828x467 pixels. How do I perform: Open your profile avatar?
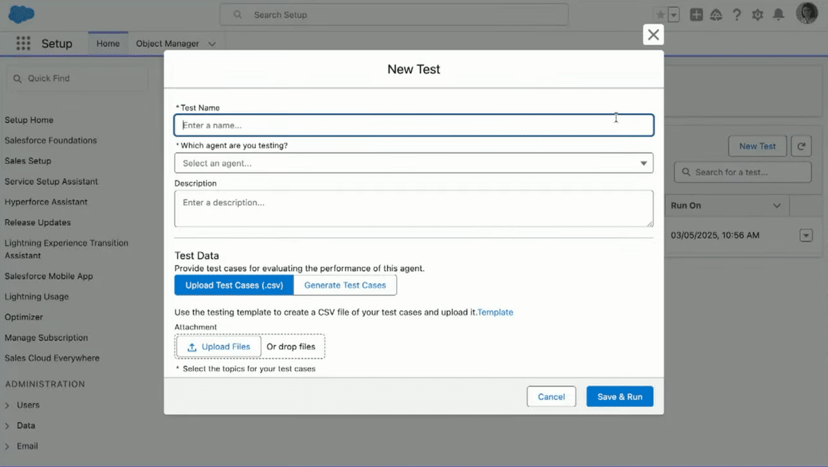[806, 12]
